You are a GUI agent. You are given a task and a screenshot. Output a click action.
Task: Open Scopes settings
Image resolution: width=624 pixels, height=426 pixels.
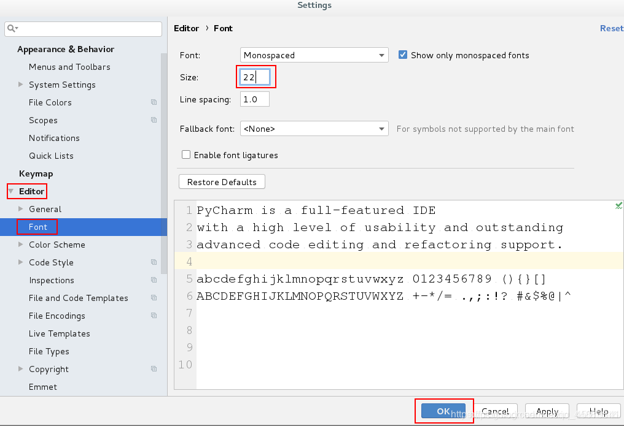point(43,120)
